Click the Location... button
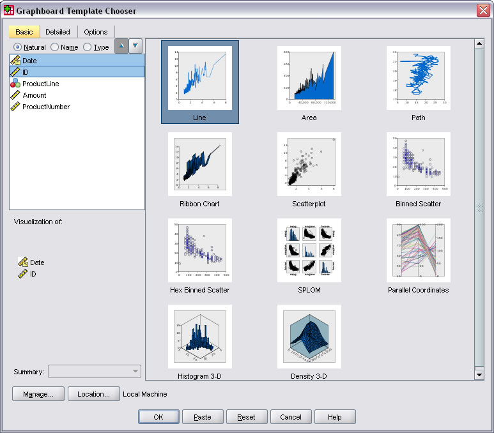The height and width of the screenshot is (433, 494). tap(93, 394)
